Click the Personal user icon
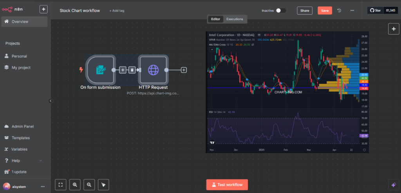 tap(7, 56)
